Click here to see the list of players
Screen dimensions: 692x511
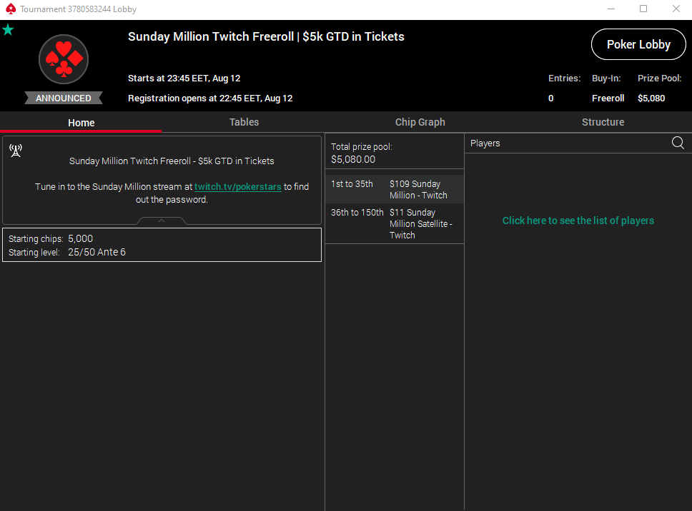pos(578,221)
